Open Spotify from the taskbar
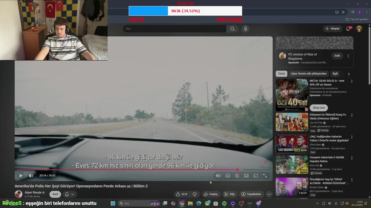 pyautogui.click(x=224, y=203)
